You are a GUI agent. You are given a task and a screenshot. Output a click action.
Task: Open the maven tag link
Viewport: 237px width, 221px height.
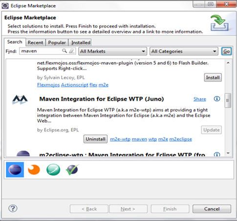point(139,139)
